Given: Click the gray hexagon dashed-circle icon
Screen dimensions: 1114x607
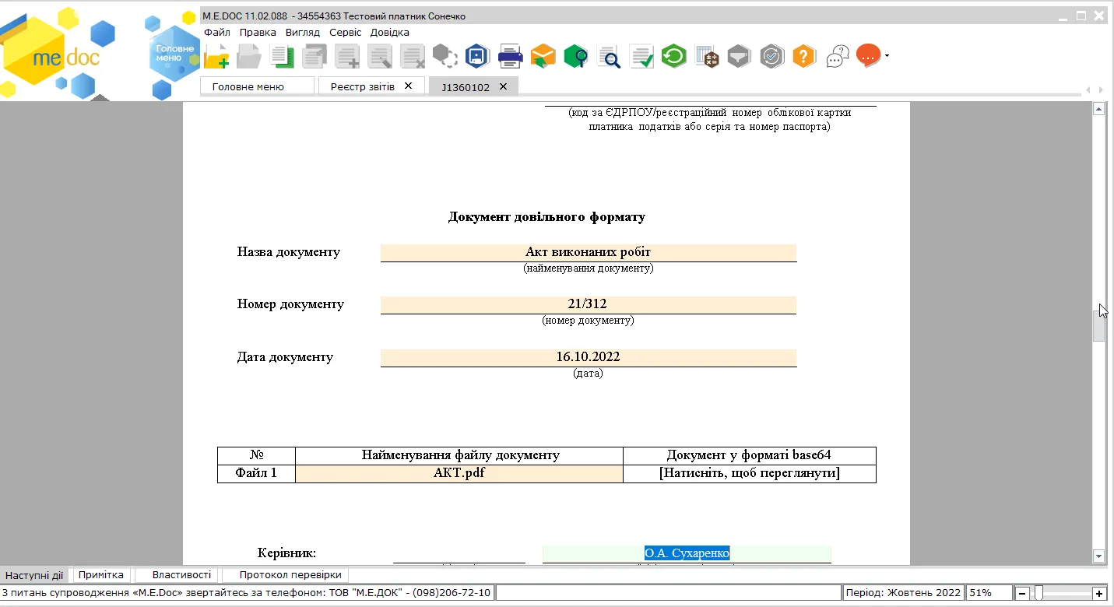Looking at the screenshot, I should [445, 57].
